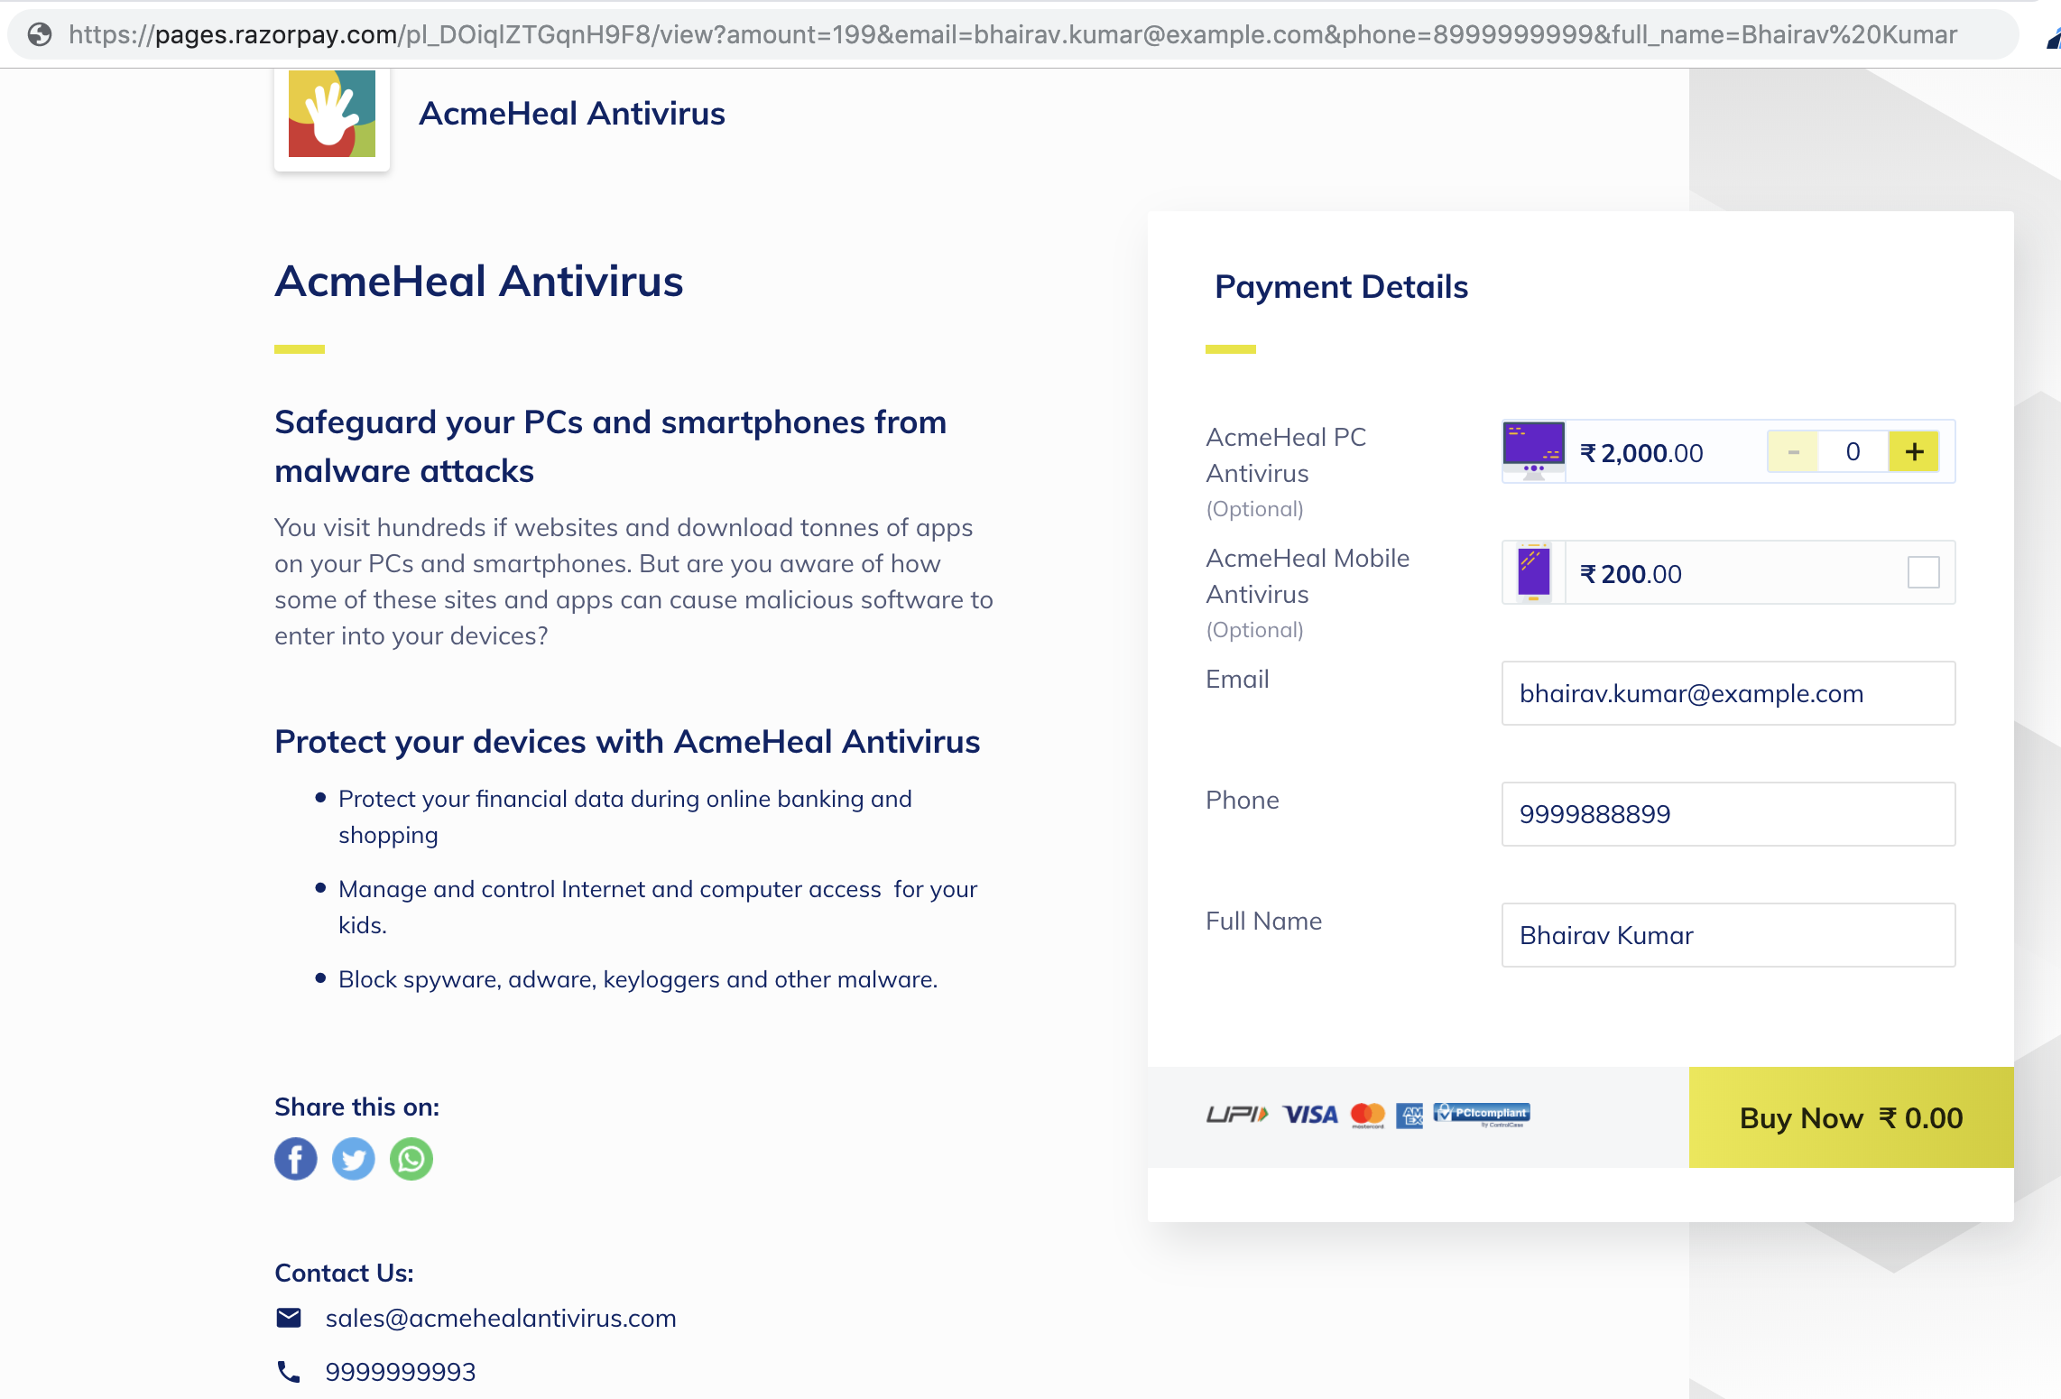This screenshot has width=2061, height=1399.
Task: Click the AcmeHeal hand logo image
Action: [x=332, y=114]
